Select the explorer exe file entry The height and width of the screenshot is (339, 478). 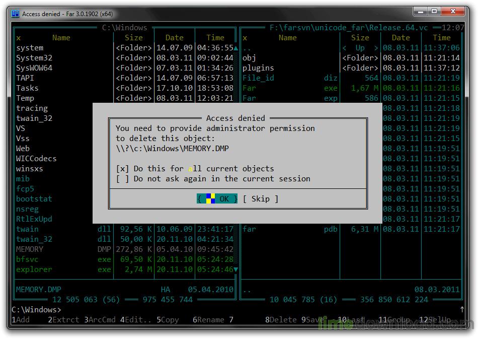click(34, 269)
